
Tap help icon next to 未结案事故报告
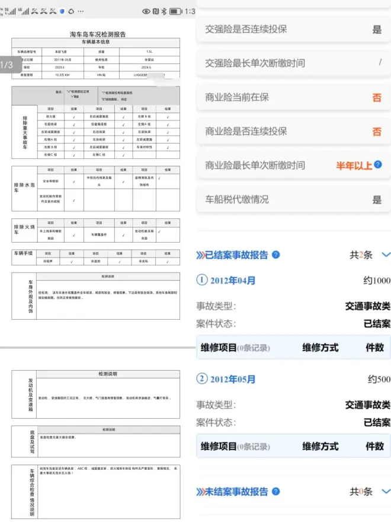[276, 492]
